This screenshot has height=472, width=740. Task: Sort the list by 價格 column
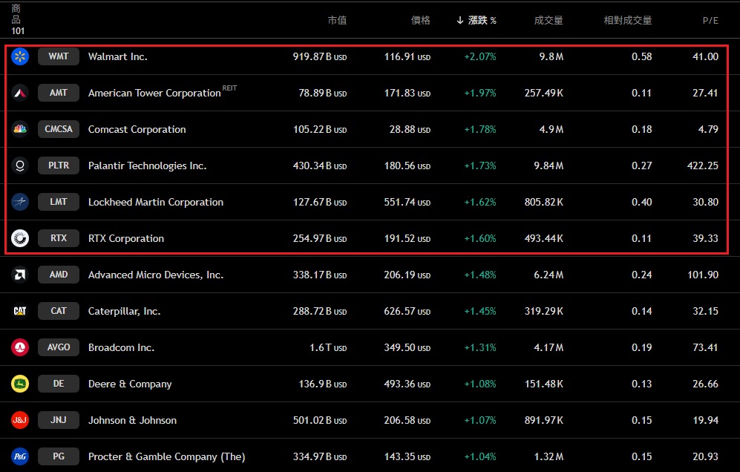tap(420, 21)
